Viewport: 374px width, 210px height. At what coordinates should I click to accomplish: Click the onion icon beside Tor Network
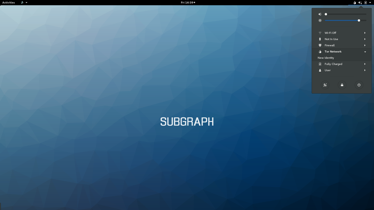(320, 52)
